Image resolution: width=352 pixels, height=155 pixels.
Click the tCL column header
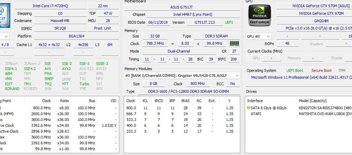click(145, 101)
